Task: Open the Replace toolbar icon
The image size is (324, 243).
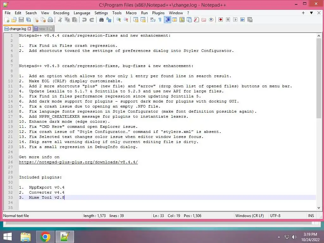Action: click(109, 20)
